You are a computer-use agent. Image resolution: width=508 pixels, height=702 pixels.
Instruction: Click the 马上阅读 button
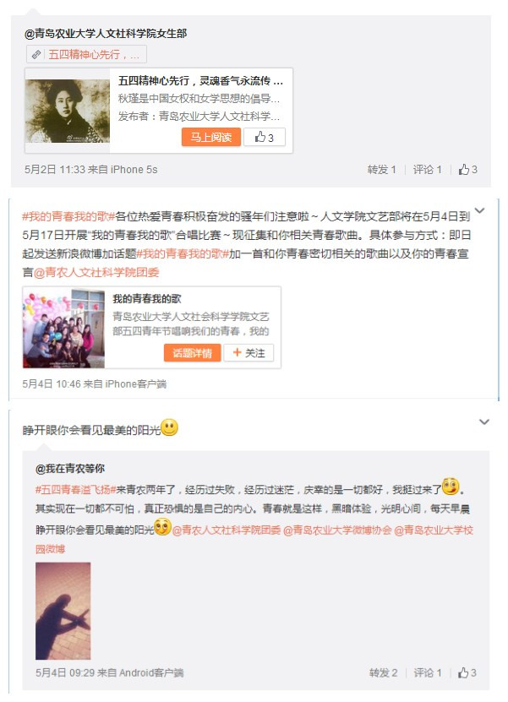[211, 137]
